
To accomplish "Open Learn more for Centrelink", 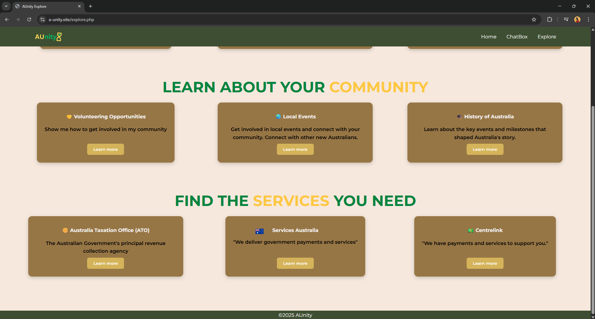I will click(485, 263).
